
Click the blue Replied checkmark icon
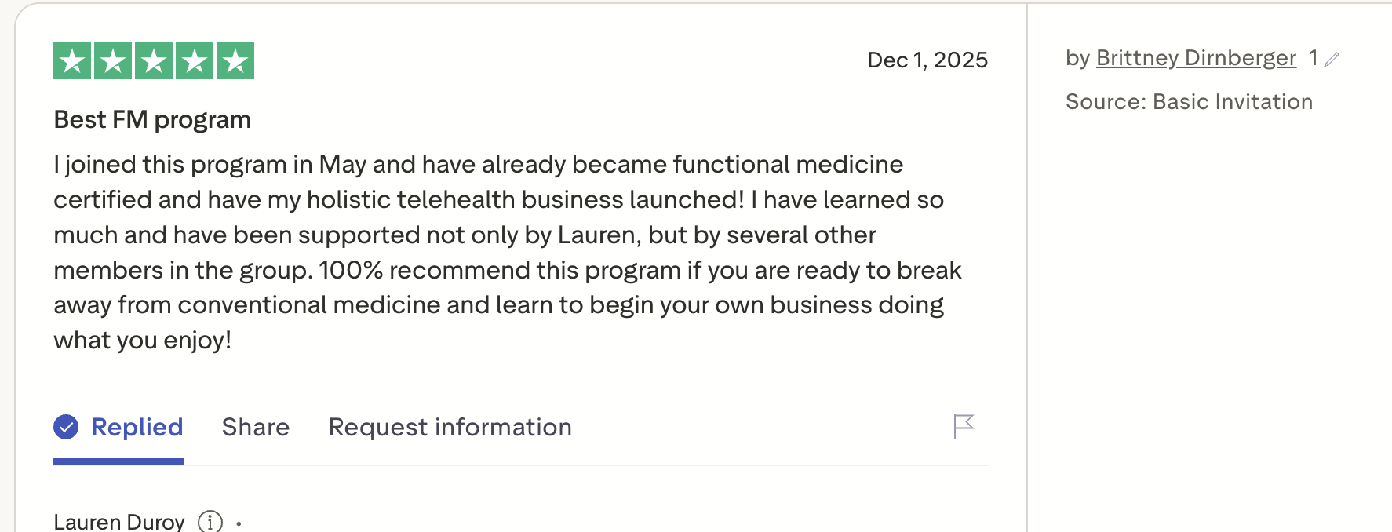pos(66,427)
